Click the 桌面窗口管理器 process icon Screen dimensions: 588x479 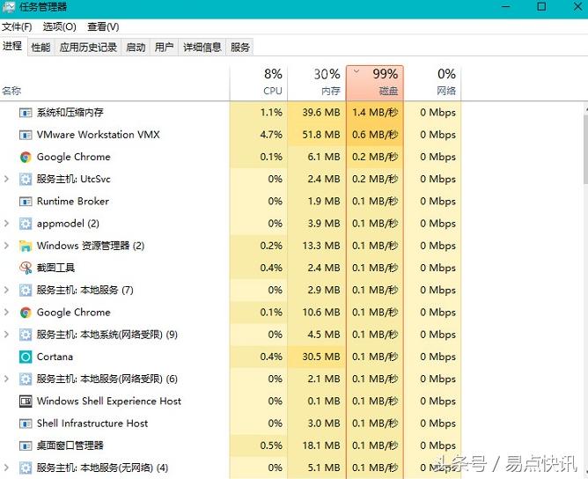[x=26, y=446]
